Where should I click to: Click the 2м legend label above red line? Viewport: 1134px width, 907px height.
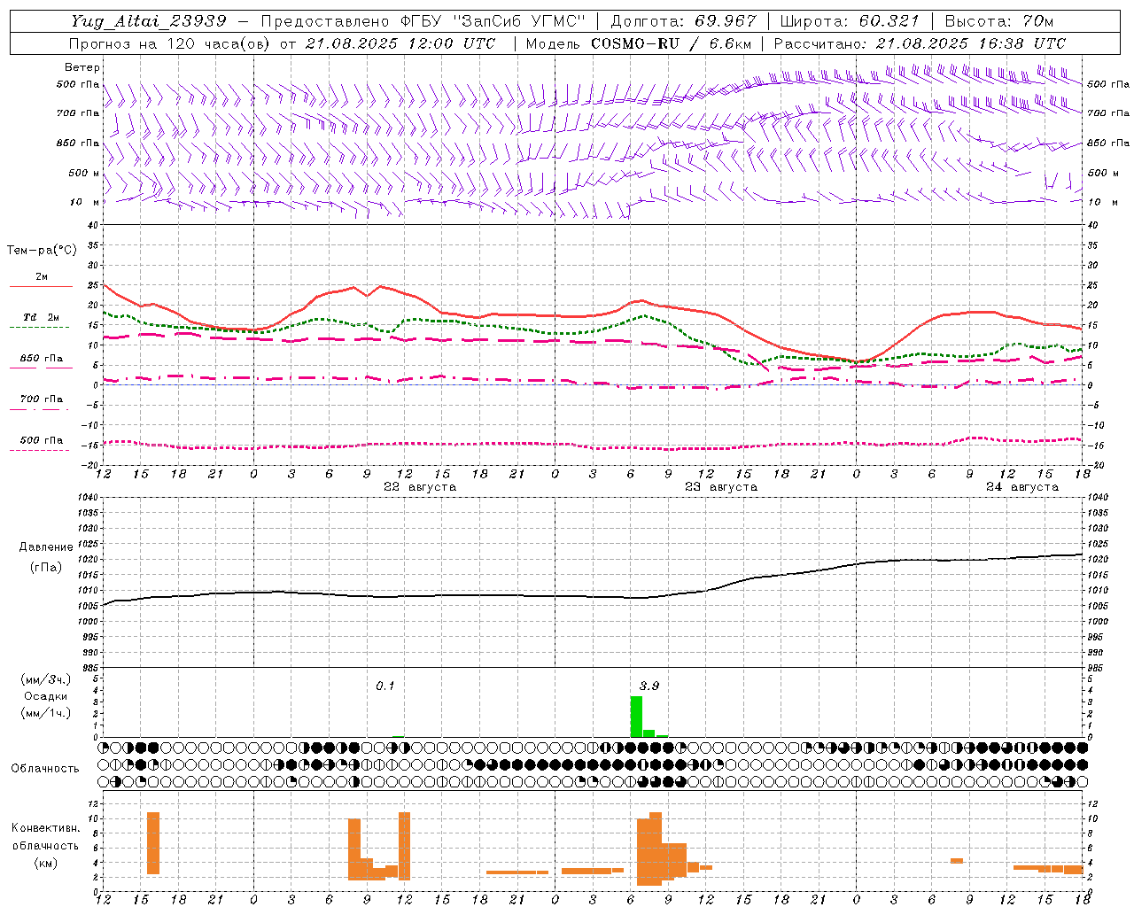(x=42, y=277)
